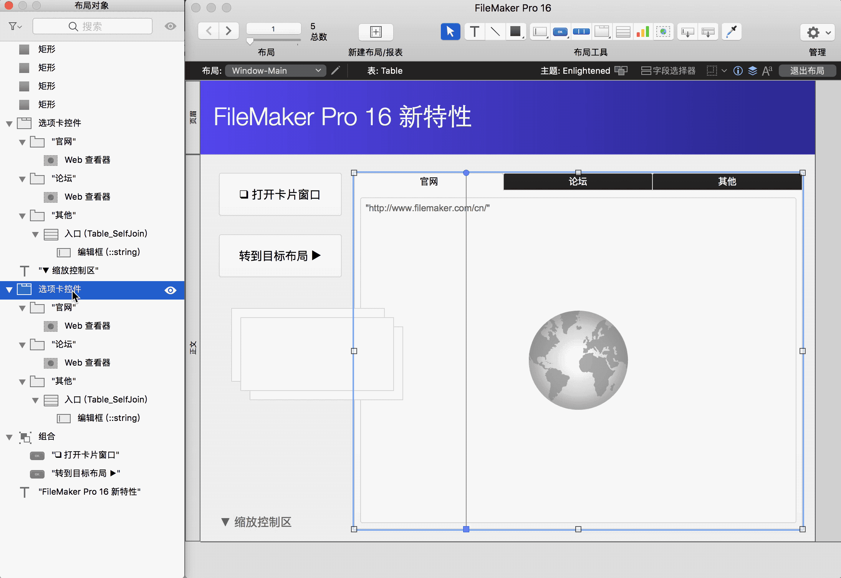Switch to the 其他 tab
Screen dimensions: 841x578
point(727,182)
